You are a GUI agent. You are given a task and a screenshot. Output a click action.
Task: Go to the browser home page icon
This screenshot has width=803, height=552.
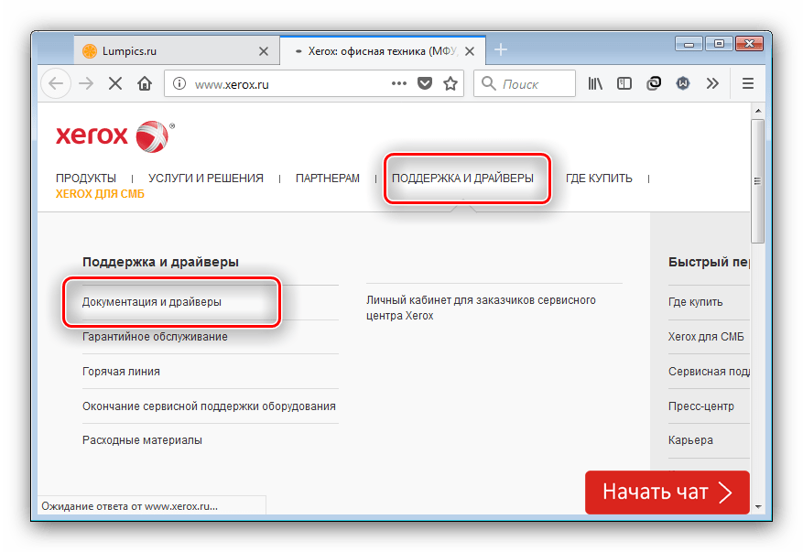(x=145, y=84)
